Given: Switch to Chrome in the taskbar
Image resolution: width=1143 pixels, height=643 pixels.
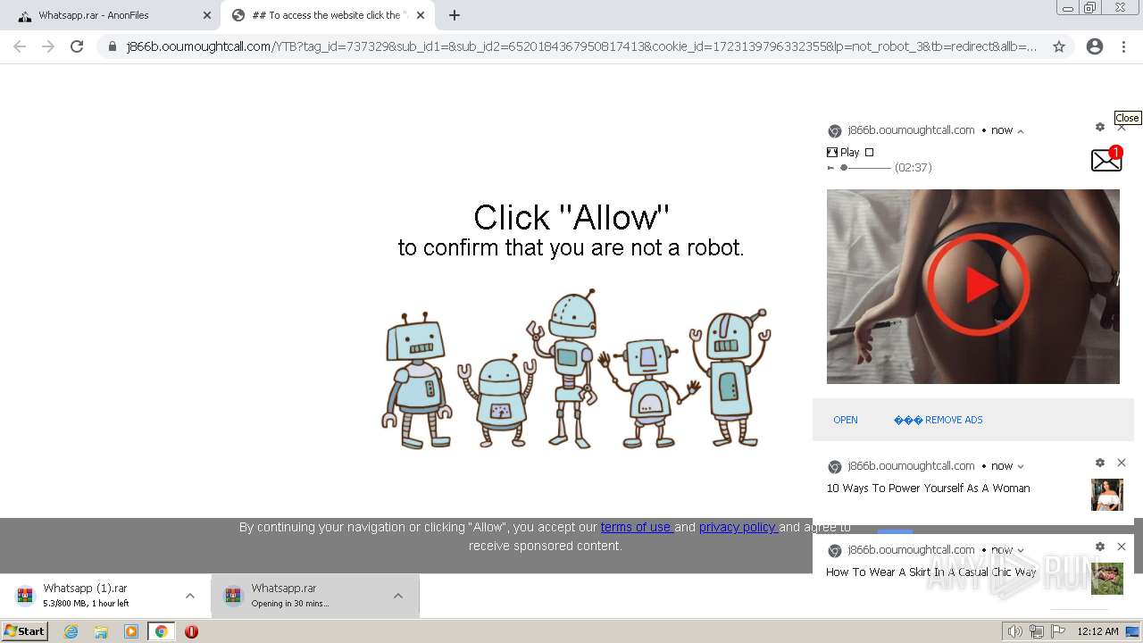Looking at the screenshot, I should coord(162,631).
